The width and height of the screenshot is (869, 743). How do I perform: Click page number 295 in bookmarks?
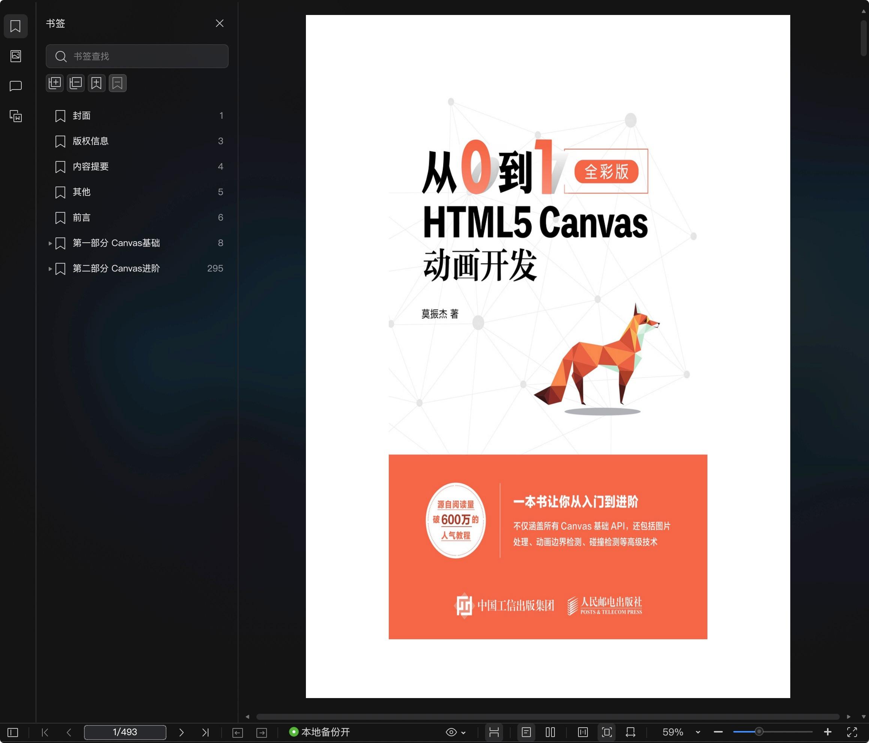tap(215, 269)
